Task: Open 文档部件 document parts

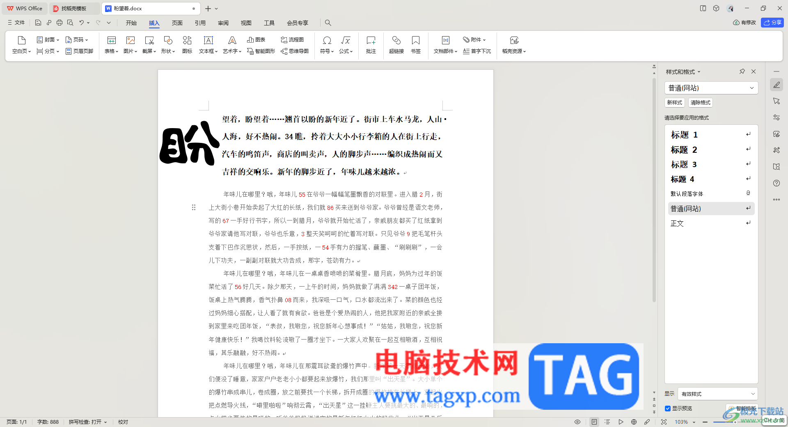Action: [x=445, y=45]
